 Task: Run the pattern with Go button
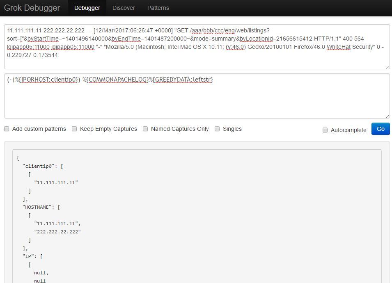tap(381, 129)
